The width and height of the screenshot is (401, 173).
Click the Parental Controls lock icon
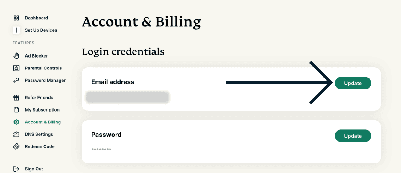pyautogui.click(x=16, y=68)
